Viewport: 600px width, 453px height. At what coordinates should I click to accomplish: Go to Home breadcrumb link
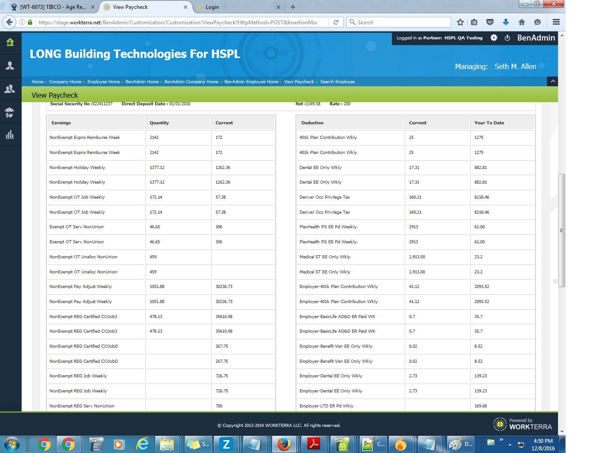[x=38, y=82]
